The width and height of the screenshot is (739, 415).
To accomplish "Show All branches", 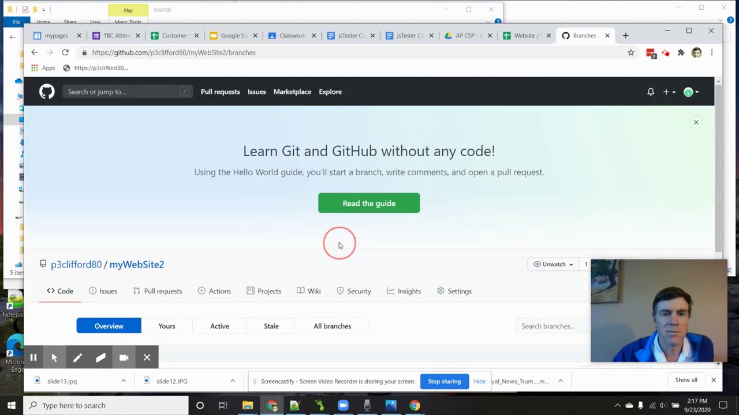I will coord(332,326).
